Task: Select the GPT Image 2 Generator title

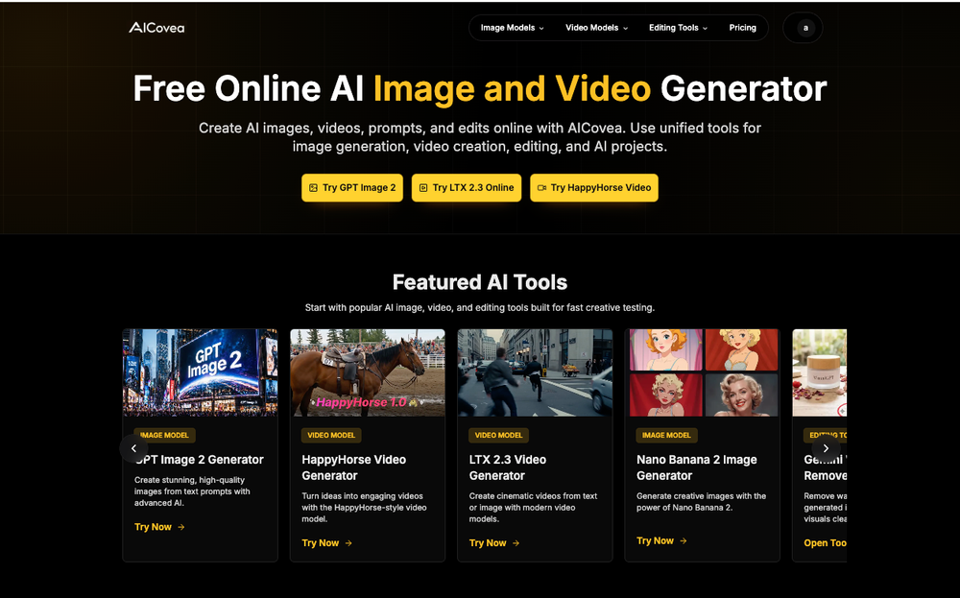Action: tap(199, 460)
